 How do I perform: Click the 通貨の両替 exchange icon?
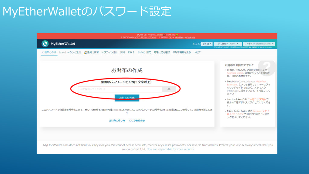(x=85, y=53)
